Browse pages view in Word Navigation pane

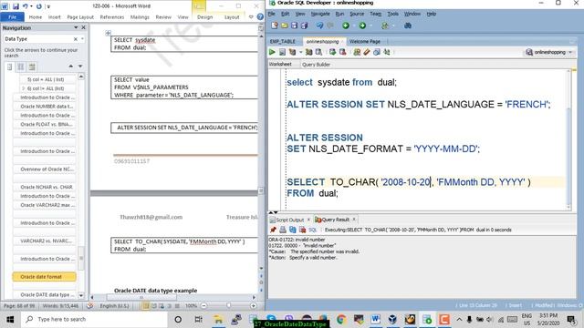[21, 67]
